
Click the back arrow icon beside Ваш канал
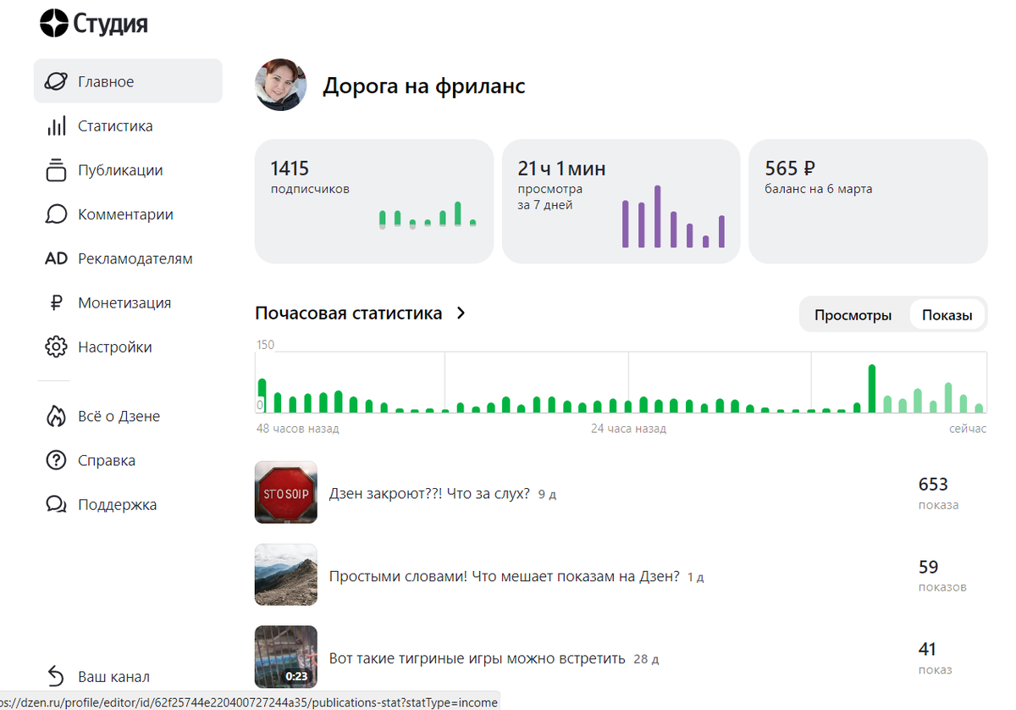point(56,676)
